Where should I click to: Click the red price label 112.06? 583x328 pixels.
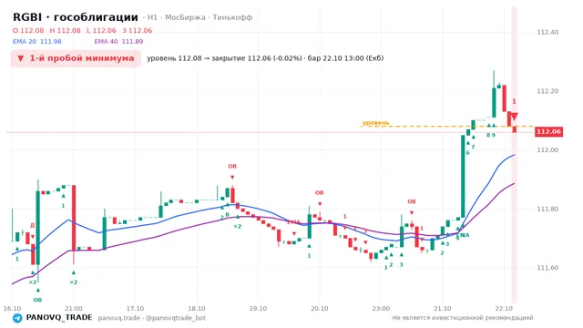[x=548, y=131]
